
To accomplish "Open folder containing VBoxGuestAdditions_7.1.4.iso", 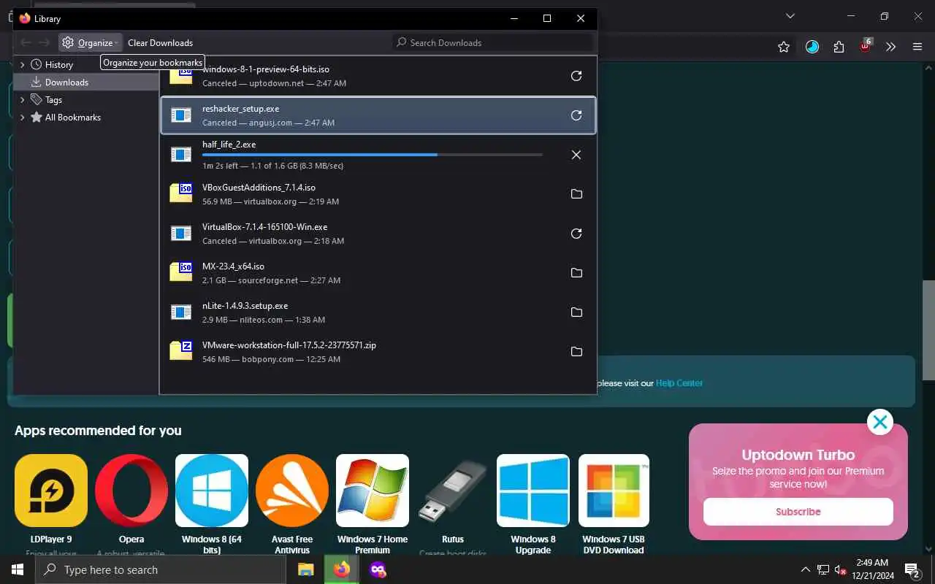I will 576,194.
